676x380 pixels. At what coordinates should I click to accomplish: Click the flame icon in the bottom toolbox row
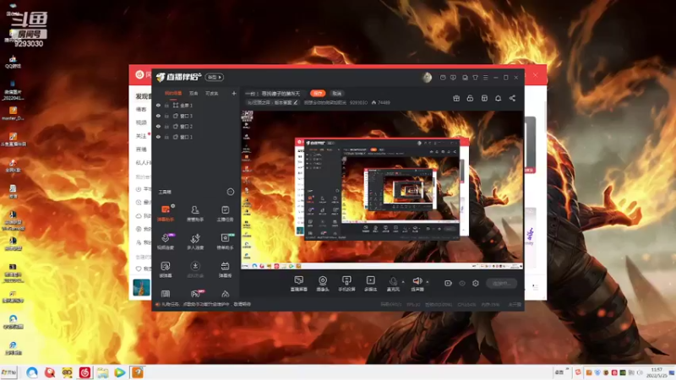[x=225, y=294]
